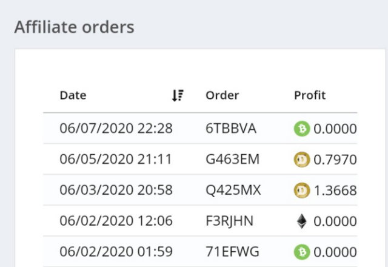This screenshot has width=388, height=267.
Task: Click the Bitcoin Cash icon for order 6TBBVA
Action: (302, 129)
